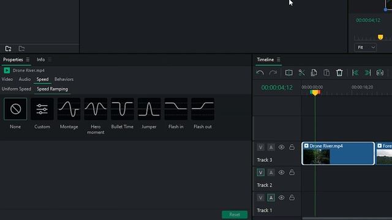The height and width of the screenshot is (220, 392).
Task: Open the Audio properties tab
Action: click(x=24, y=79)
